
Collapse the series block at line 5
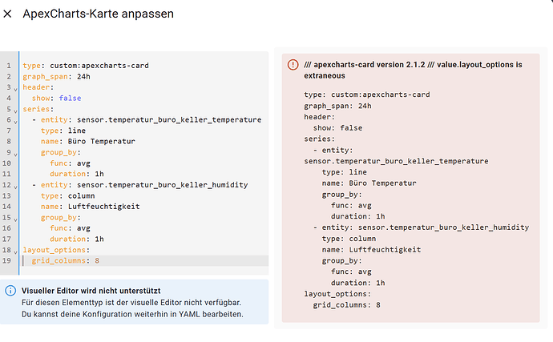point(16,109)
